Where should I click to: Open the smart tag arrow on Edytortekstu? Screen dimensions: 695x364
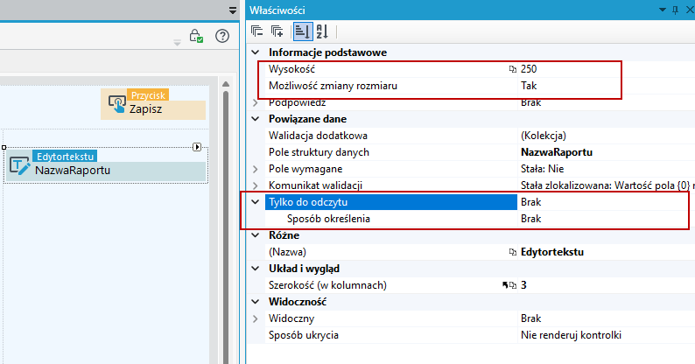(x=197, y=147)
